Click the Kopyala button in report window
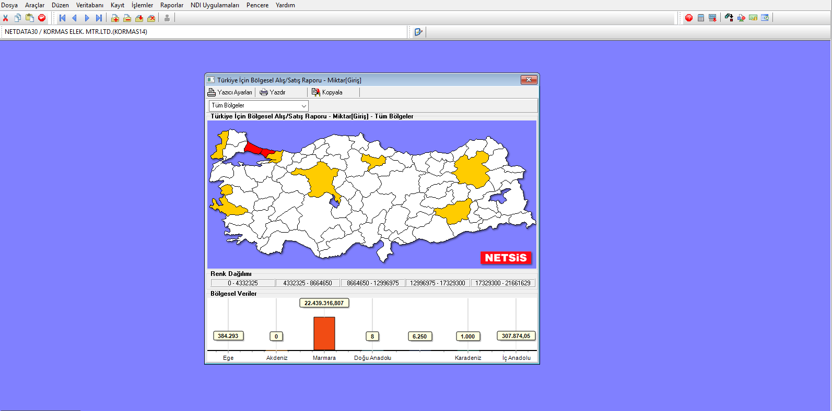This screenshot has height=411, width=832. (327, 92)
